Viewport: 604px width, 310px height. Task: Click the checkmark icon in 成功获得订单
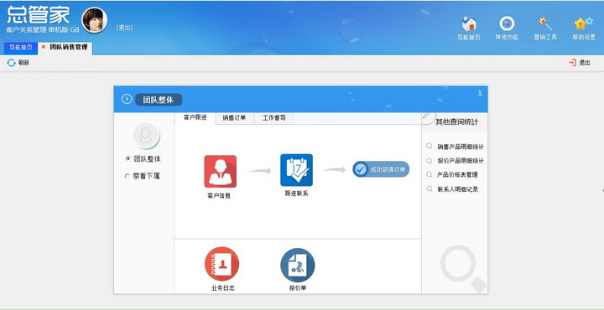click(361, 169)
